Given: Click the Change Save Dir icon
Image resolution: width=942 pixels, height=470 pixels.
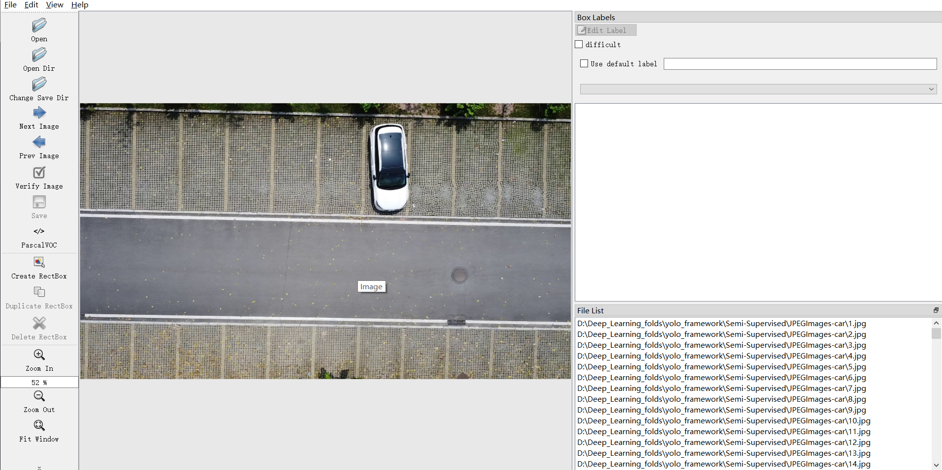Looking at the screenshot, I should click(x=39, y=84).
